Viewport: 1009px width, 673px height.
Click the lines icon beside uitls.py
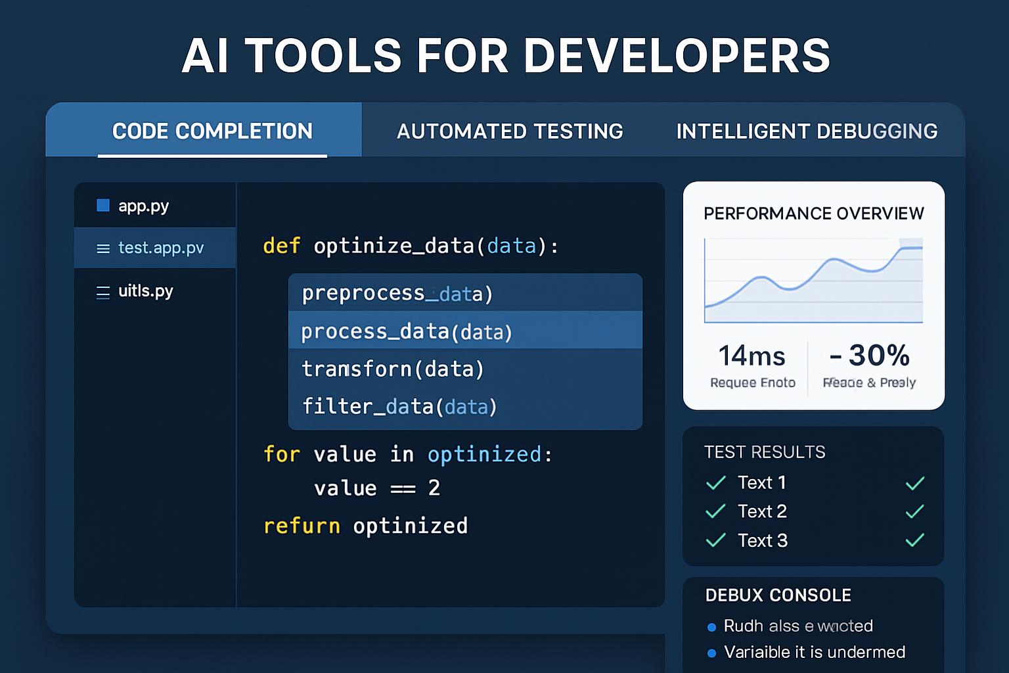pyautogui.click(x=103, y=292)
